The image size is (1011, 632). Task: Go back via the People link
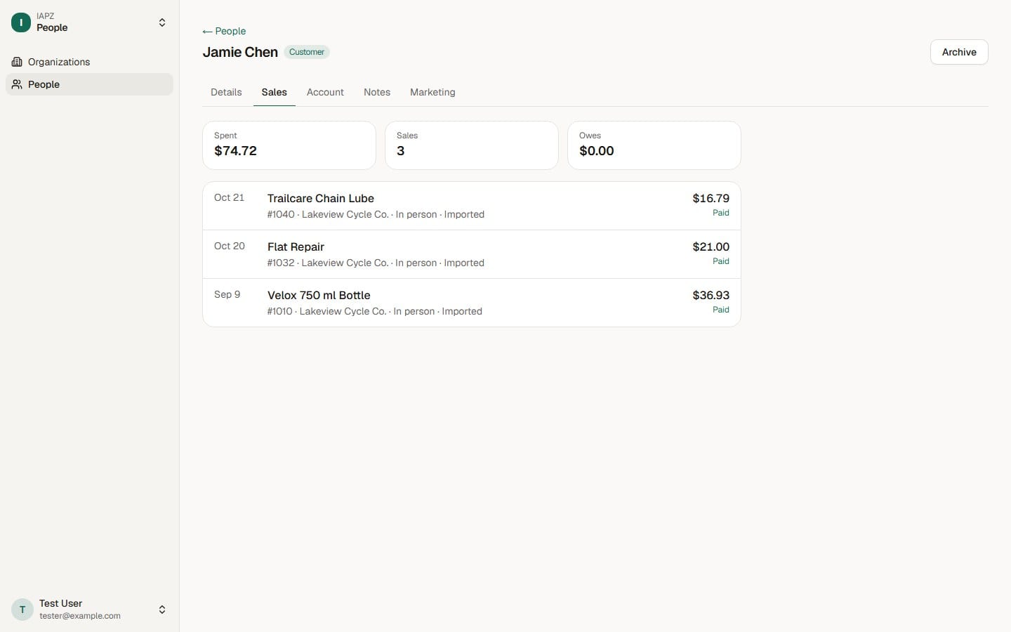pos(224,31)
